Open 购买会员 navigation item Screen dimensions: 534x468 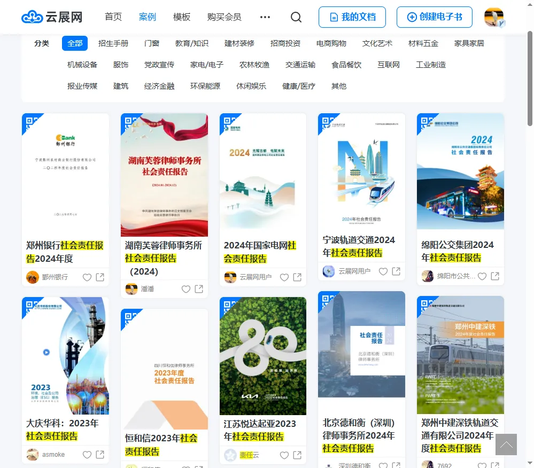(224, 17)
